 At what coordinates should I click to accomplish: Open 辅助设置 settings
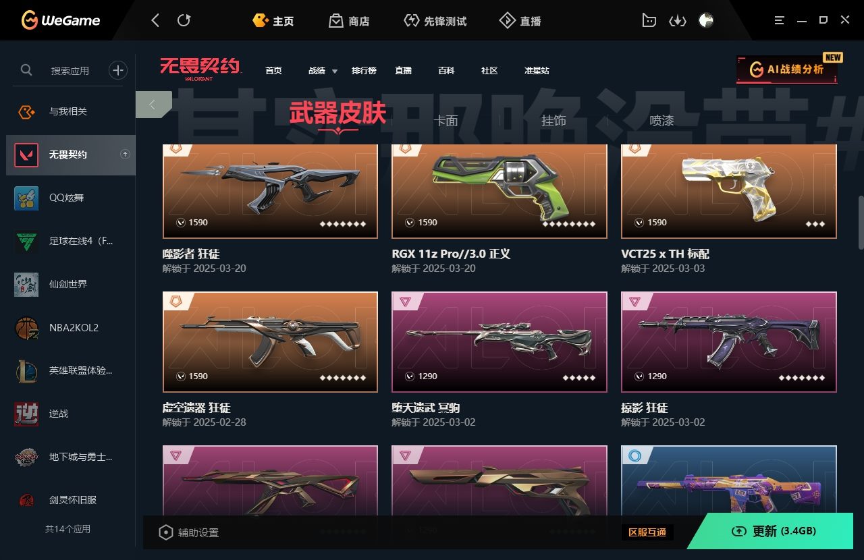pos(189,532)
